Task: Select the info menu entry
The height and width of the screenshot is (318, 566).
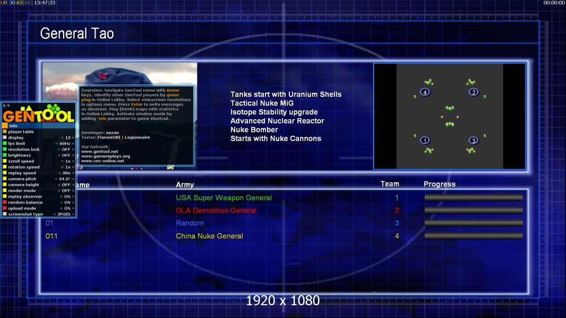Action: tap(39, 126)
